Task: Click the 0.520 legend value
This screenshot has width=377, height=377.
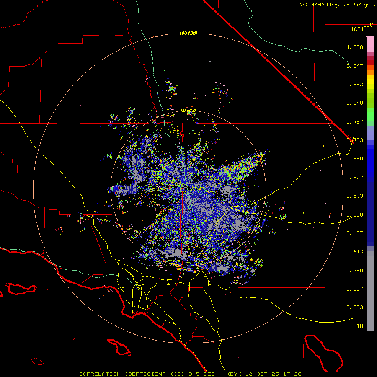Action: [x=355, y=215]
